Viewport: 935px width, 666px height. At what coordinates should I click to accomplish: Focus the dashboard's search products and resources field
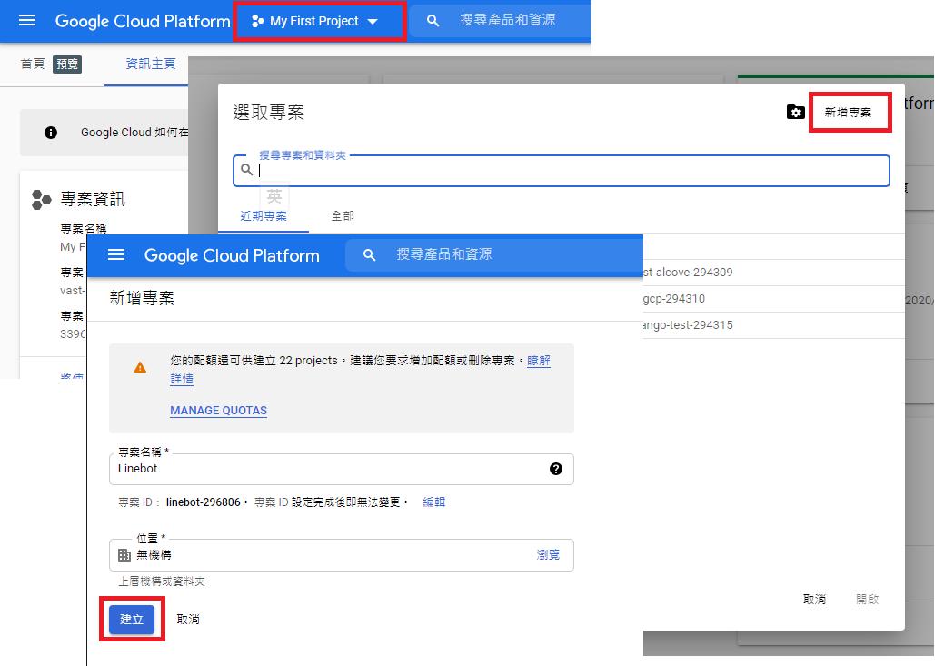pos(507,20)
